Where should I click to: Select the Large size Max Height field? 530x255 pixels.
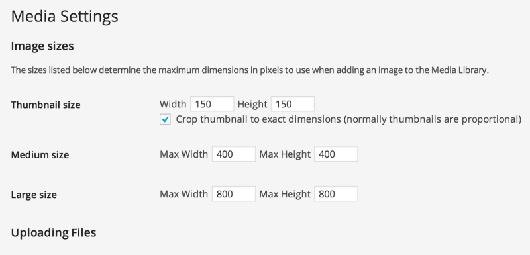pos(336,194)
